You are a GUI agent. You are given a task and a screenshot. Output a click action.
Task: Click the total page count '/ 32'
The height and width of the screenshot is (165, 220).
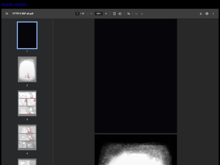click(82, 13)
